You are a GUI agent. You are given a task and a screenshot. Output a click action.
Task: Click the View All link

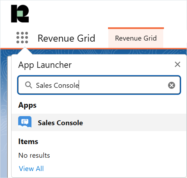pos(31,169)
